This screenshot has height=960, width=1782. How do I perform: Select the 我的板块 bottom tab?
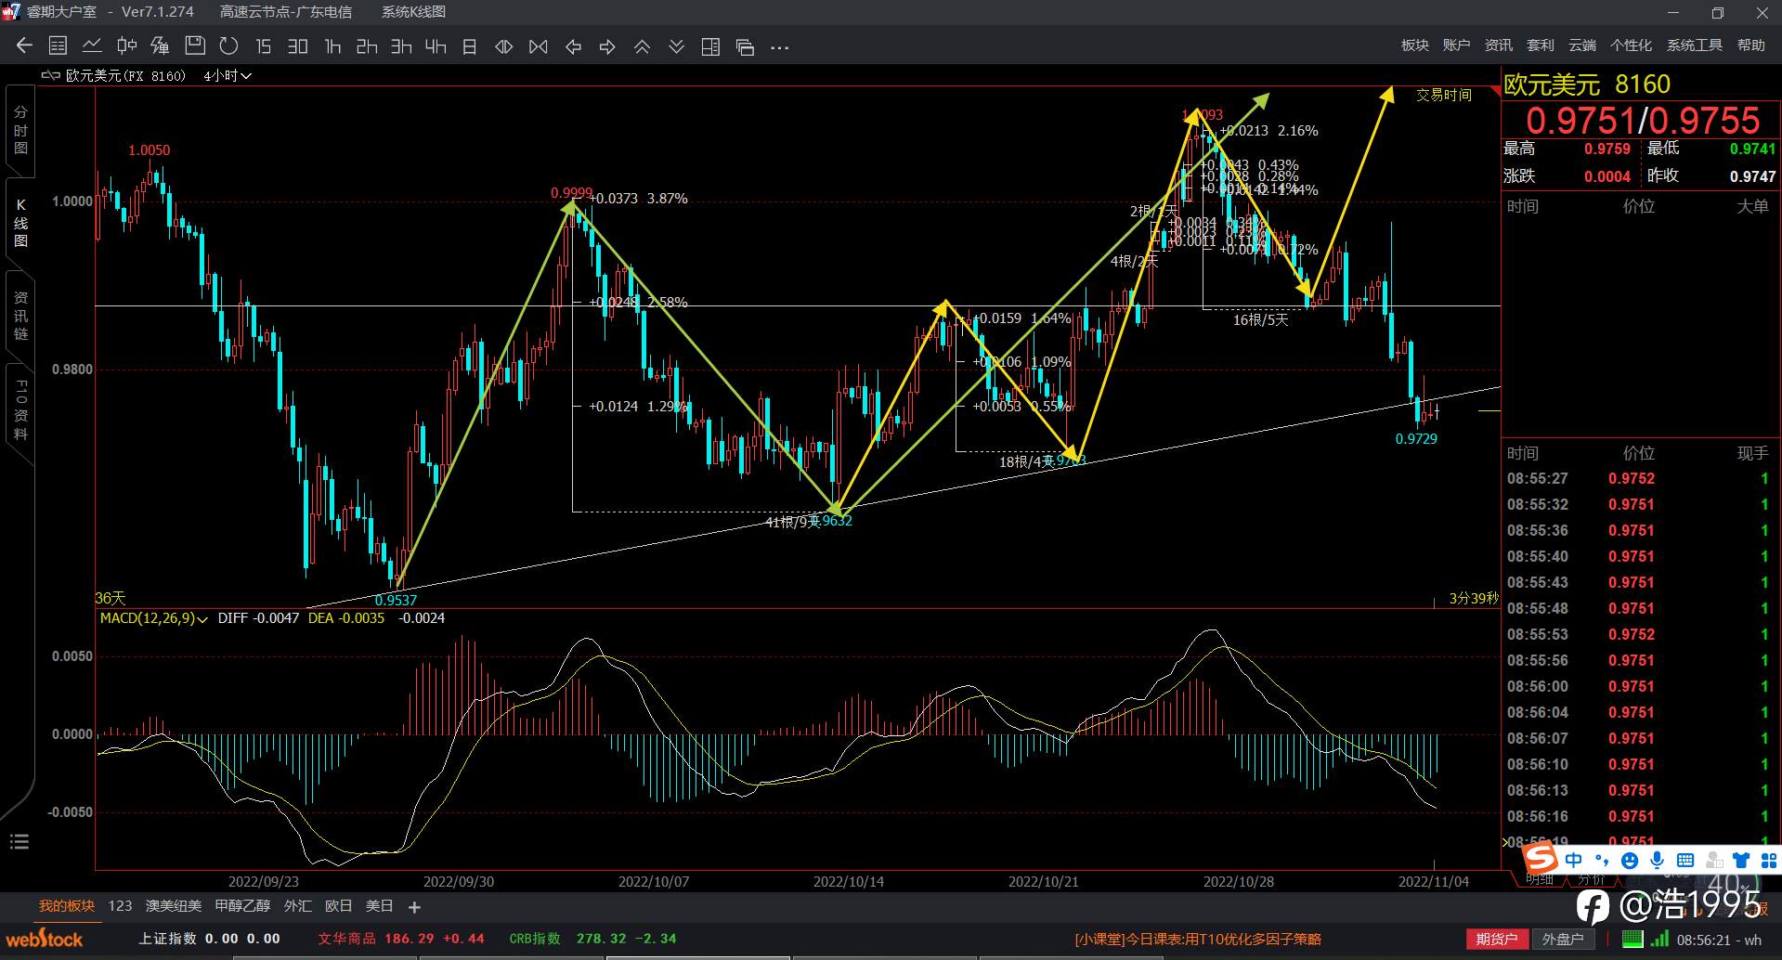67,906
